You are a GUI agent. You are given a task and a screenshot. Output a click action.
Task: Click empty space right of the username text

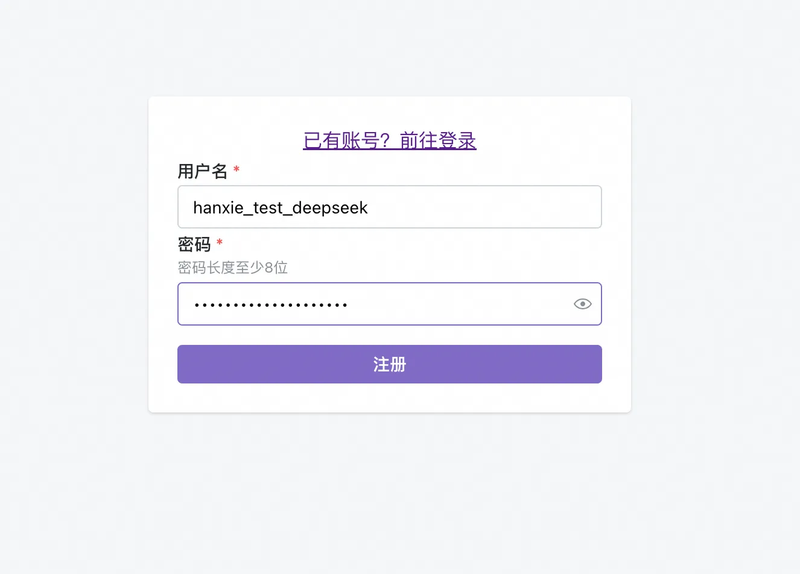coord(483,207)
